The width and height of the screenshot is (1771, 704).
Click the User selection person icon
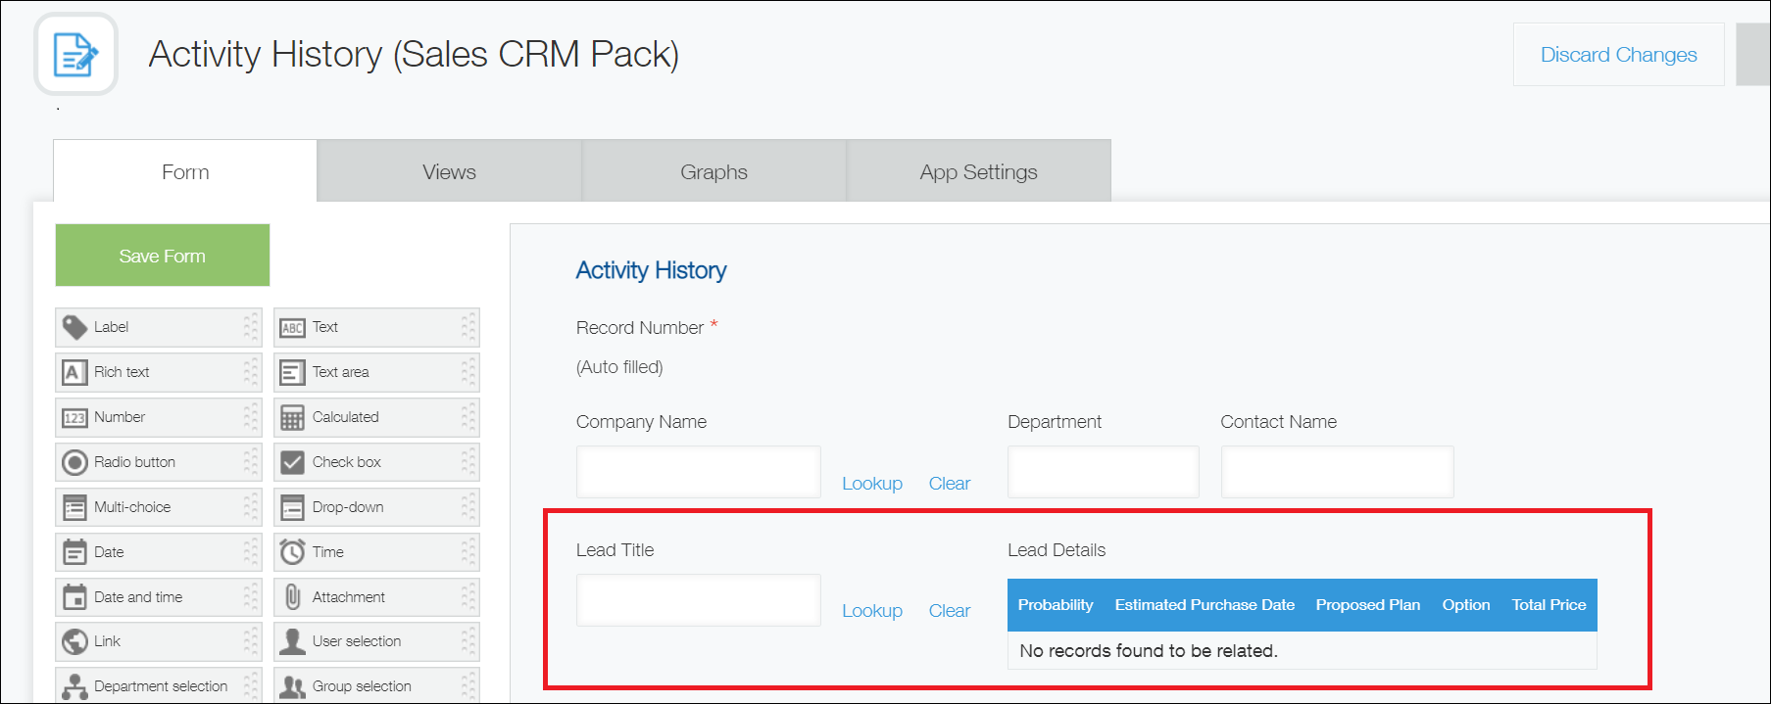[x=292, y=642]
